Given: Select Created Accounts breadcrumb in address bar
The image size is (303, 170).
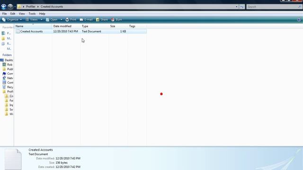Looking at the screenshot, I should (52, 7).
